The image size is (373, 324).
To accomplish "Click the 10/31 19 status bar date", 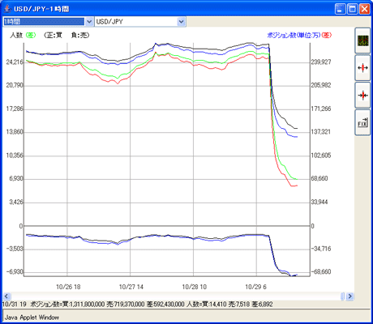I will 15,305.
